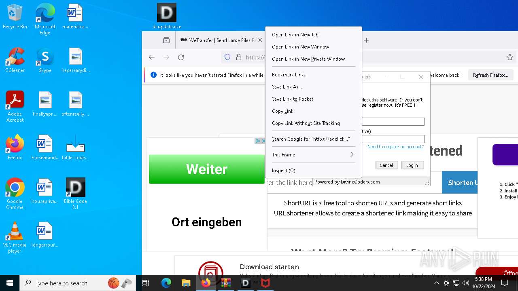
Task: Select the finallyapr... image file
Action: pyautogui.click(x=45, y=104)
